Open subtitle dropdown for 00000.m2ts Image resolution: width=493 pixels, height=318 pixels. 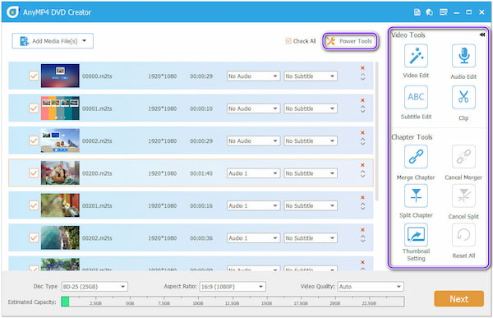311,76
